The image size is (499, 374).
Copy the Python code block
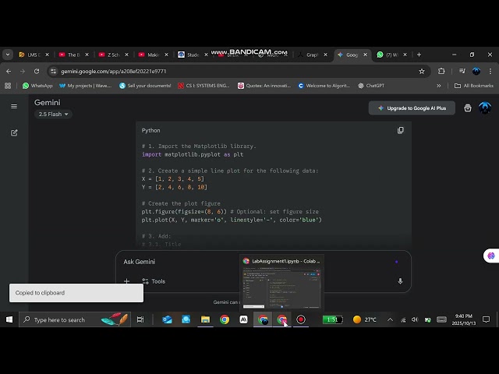pyautogui.click(x=400, y=130)
